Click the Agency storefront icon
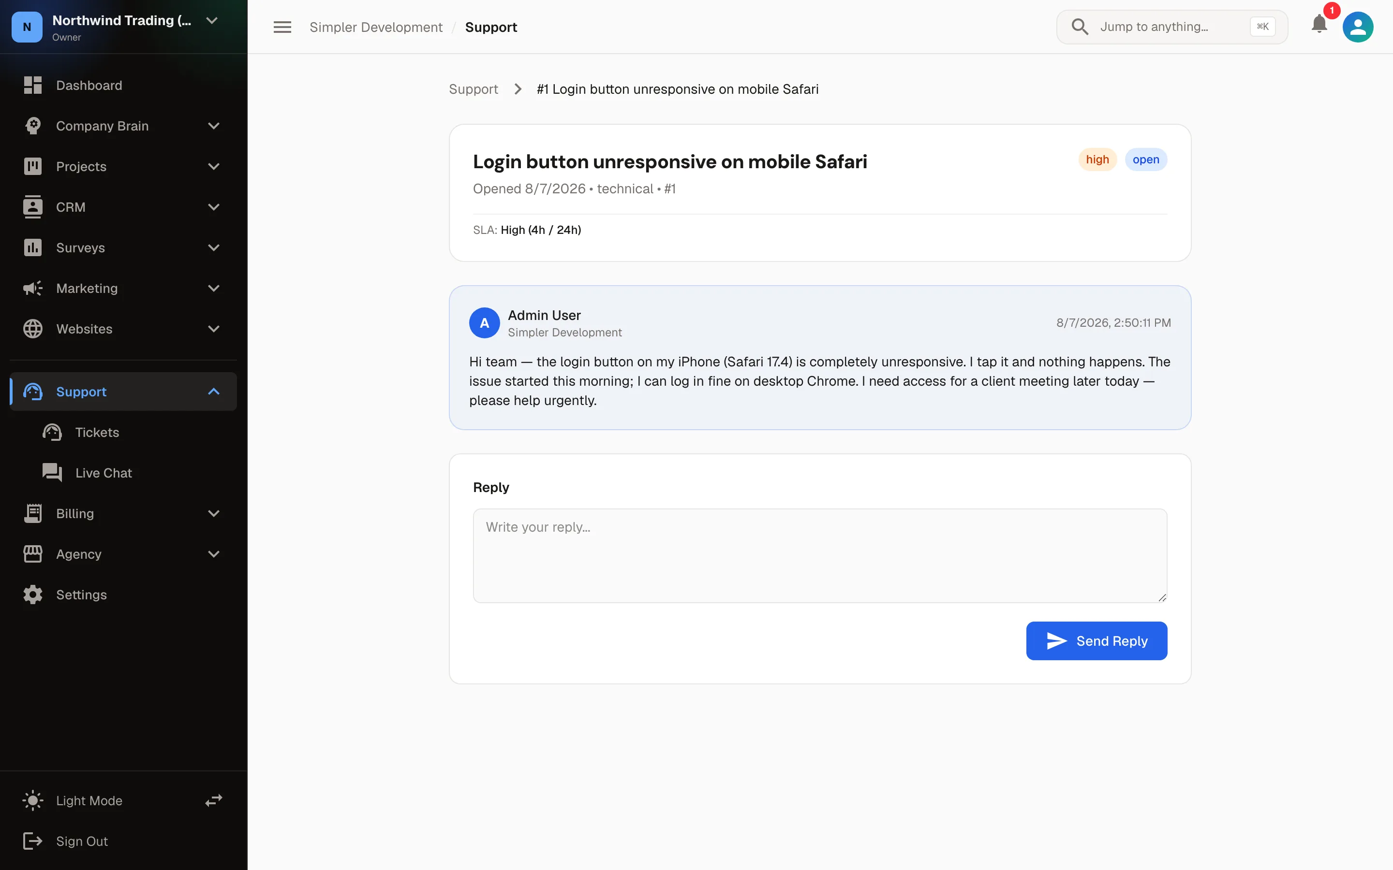Viewport: 1393px width, 870px height. tap(33, 554)
